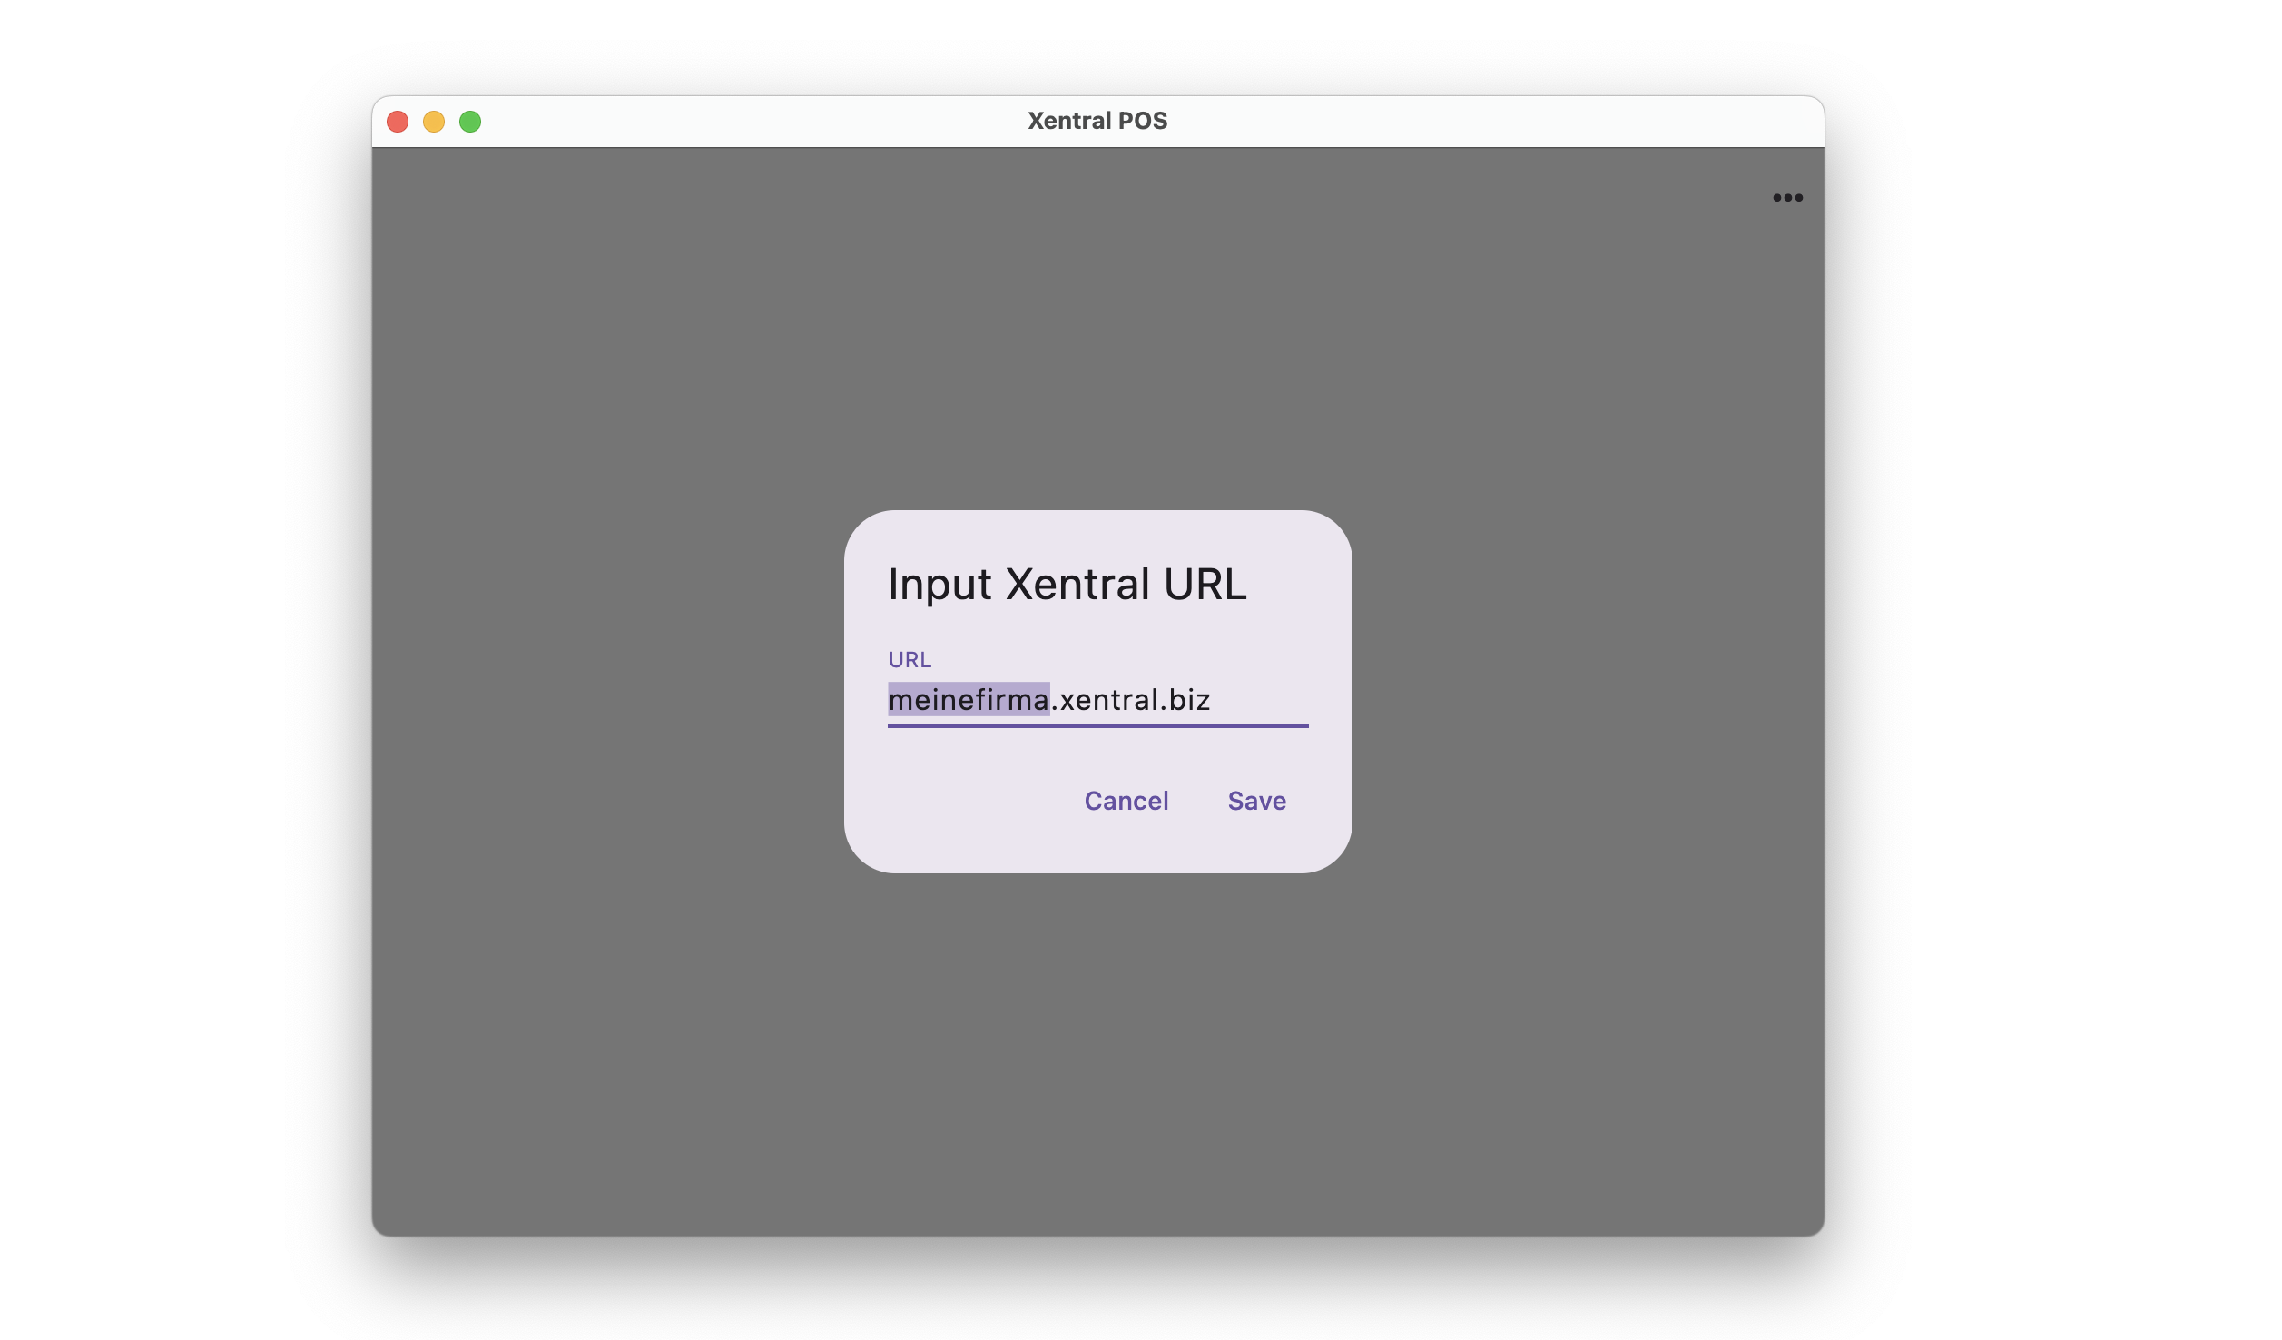Image resolution: width=2282 pixels, height=1340 pixels.
Task: Select the highlighted text meinefirma
Action: (x=968, y=699)
